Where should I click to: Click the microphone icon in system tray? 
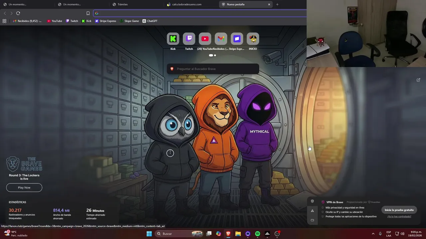pos(380,234)
